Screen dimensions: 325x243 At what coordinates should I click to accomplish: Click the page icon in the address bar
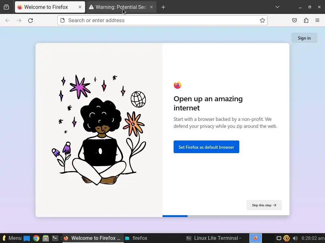(x=63, y=20)
